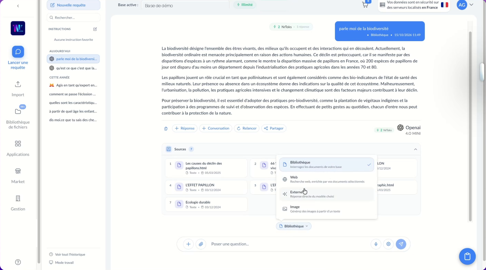Collapse the Sources panel chevron
Screen dimensions: 486x270
click(x=415, y=149)
